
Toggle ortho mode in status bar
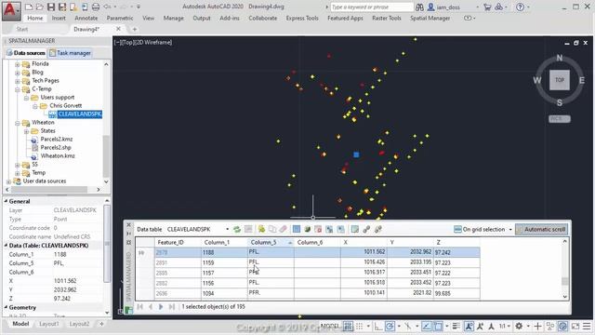click(x=378, y=327)
